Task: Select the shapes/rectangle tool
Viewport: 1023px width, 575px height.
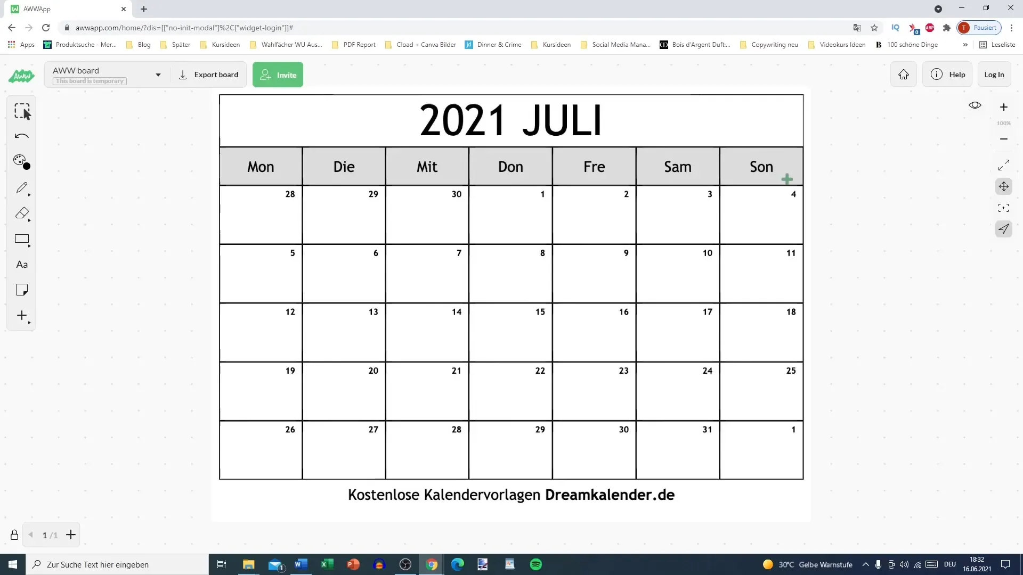Action: (22, 240)
